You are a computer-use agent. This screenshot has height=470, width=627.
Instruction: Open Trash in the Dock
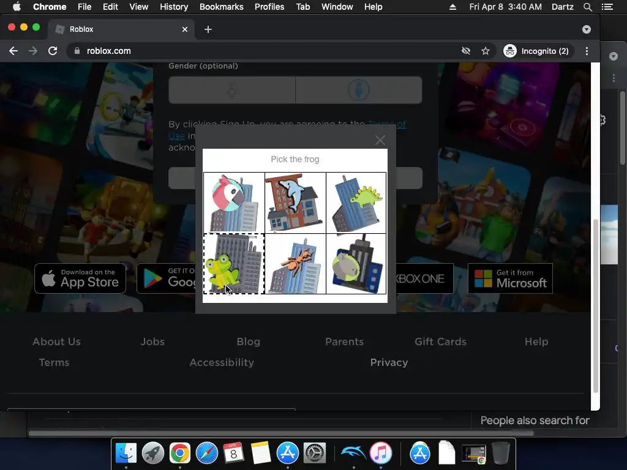click(500, 453)
